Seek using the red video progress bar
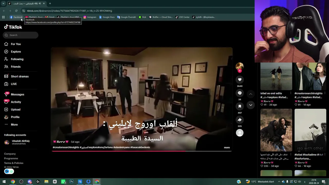This screenshot has width=329, height=185. click(x=142, y=151)
